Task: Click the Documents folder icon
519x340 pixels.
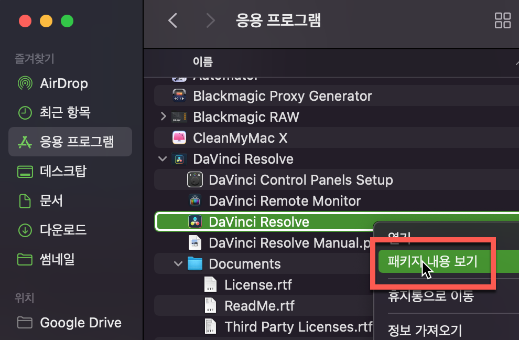Action: [195, 264]
